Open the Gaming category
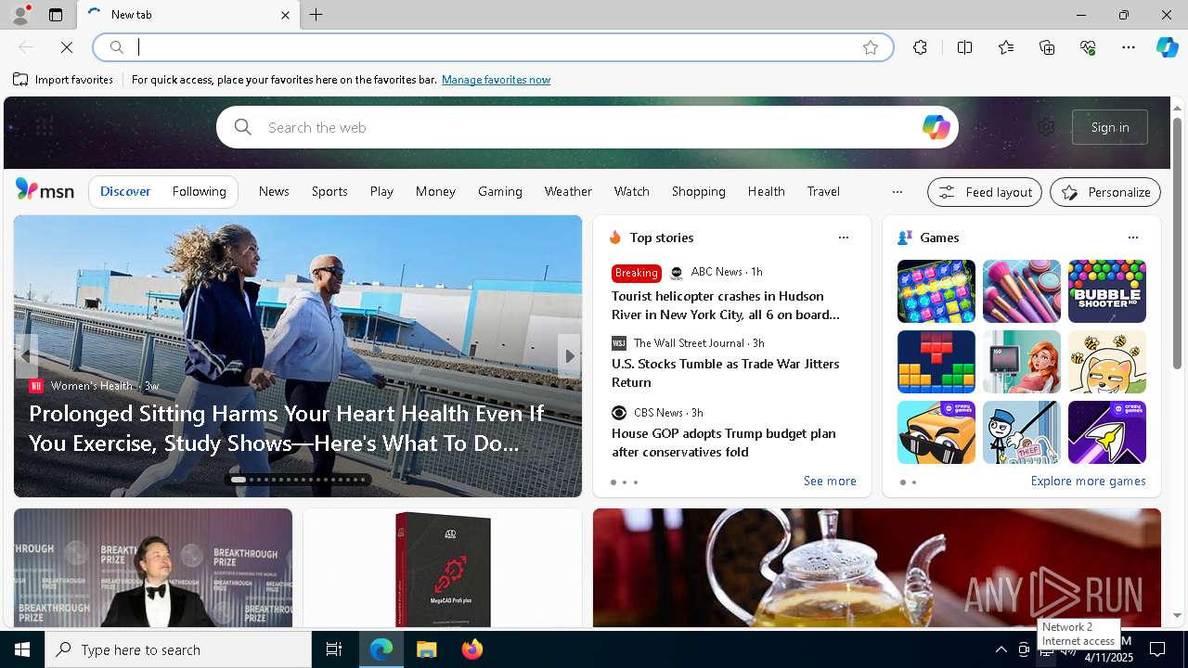Screen dimensions: 1188x668 (500, 191)
